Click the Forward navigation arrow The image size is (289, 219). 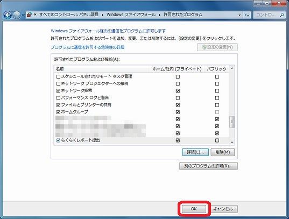click(x=17, y=15)
